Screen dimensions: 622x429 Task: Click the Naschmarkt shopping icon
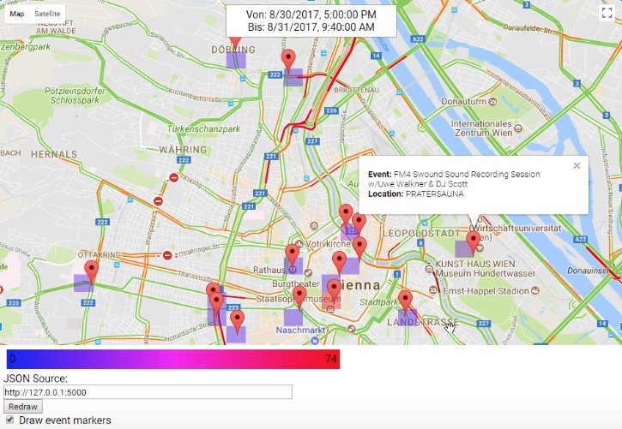click(x=315, y=340)
